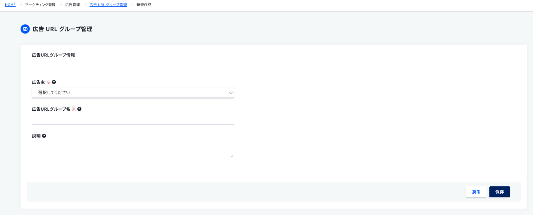Click the 保存 button
Image resolution: width=533 pixels, height=215 pixels.
500,192
